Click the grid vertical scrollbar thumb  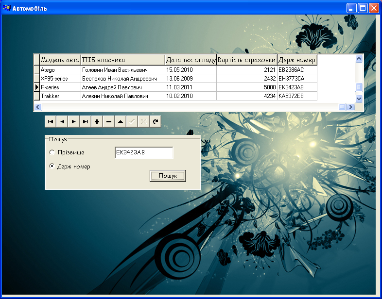(359, 87)
